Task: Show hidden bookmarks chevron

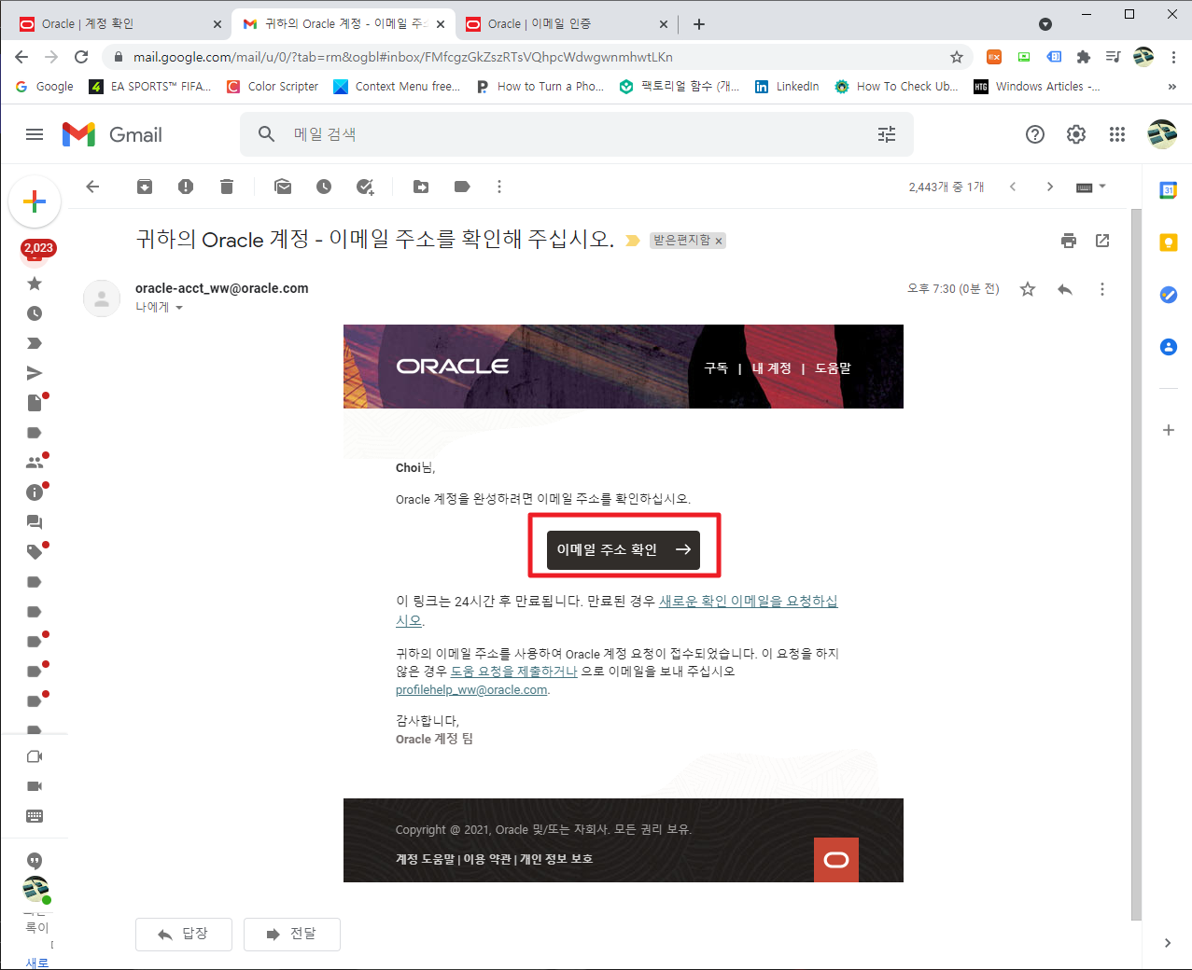Action: click(x=1172, y=87)
